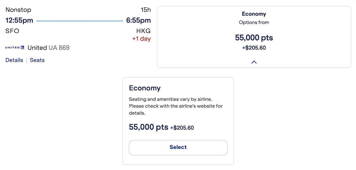356x170 pixels.
Task: Click the HKG destination airport code
Action: 143,31
